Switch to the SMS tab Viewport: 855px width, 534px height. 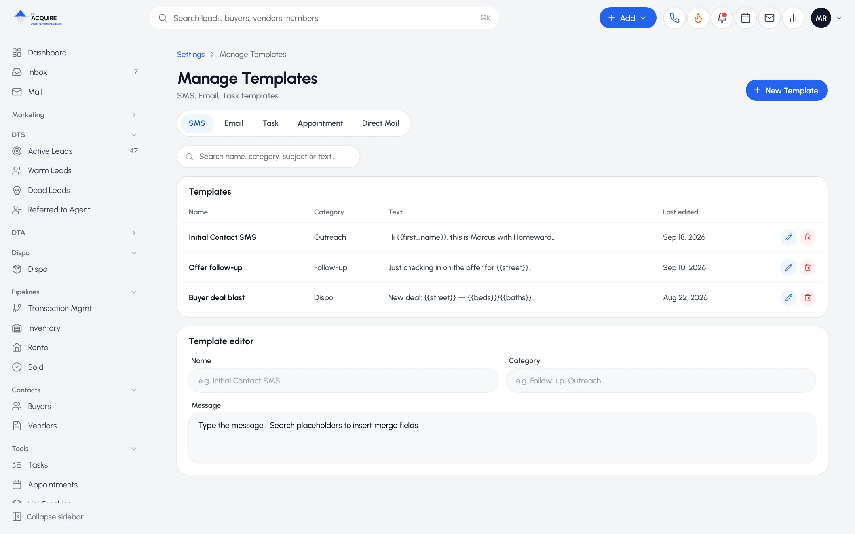(197, 123)
